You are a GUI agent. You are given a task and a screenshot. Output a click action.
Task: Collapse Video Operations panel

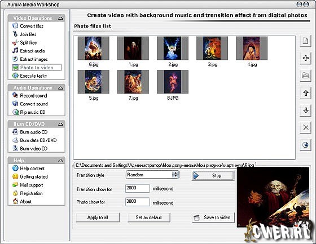pyautogui.click(x=60, y=19)
